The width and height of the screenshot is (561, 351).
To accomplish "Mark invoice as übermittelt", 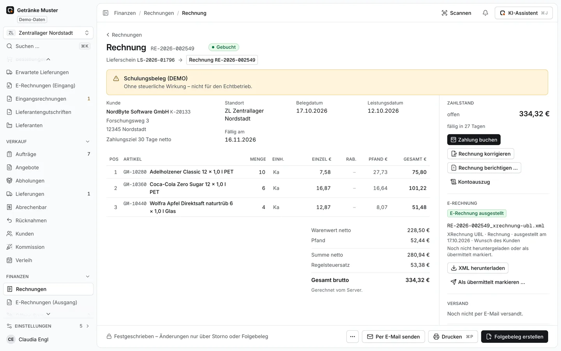I will pyautogui.click(x=487, y=282).
